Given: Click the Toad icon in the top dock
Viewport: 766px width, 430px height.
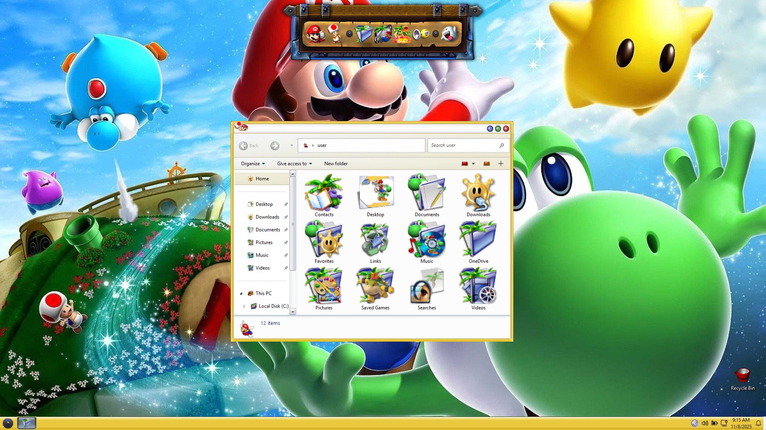Looking at the screenshot, I should [334, 33].
